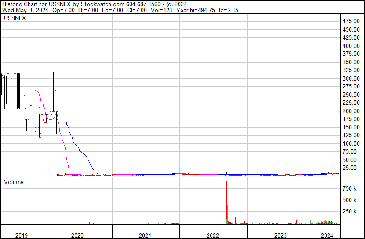Screen dimensions: 365x239
Task: Select the 2020 year label on the timeline
Action: pyautogui.click(x=78, y=235)
